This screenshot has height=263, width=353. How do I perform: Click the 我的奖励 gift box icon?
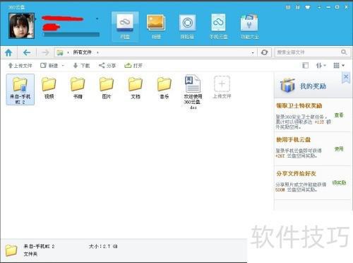point(287,86)
